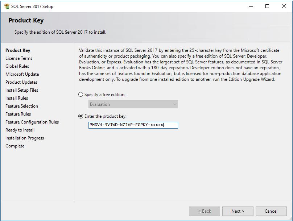
Task: Open the Evaluation edition dropdown
Action: [x=174, y=104]
